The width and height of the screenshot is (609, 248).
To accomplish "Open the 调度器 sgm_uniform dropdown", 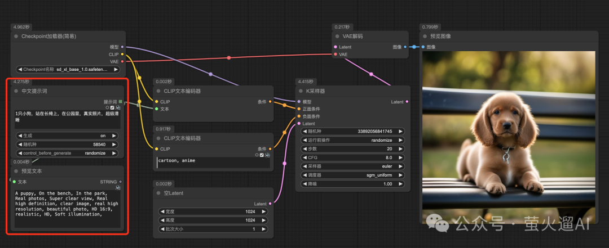I will click(x=352, y=175).
